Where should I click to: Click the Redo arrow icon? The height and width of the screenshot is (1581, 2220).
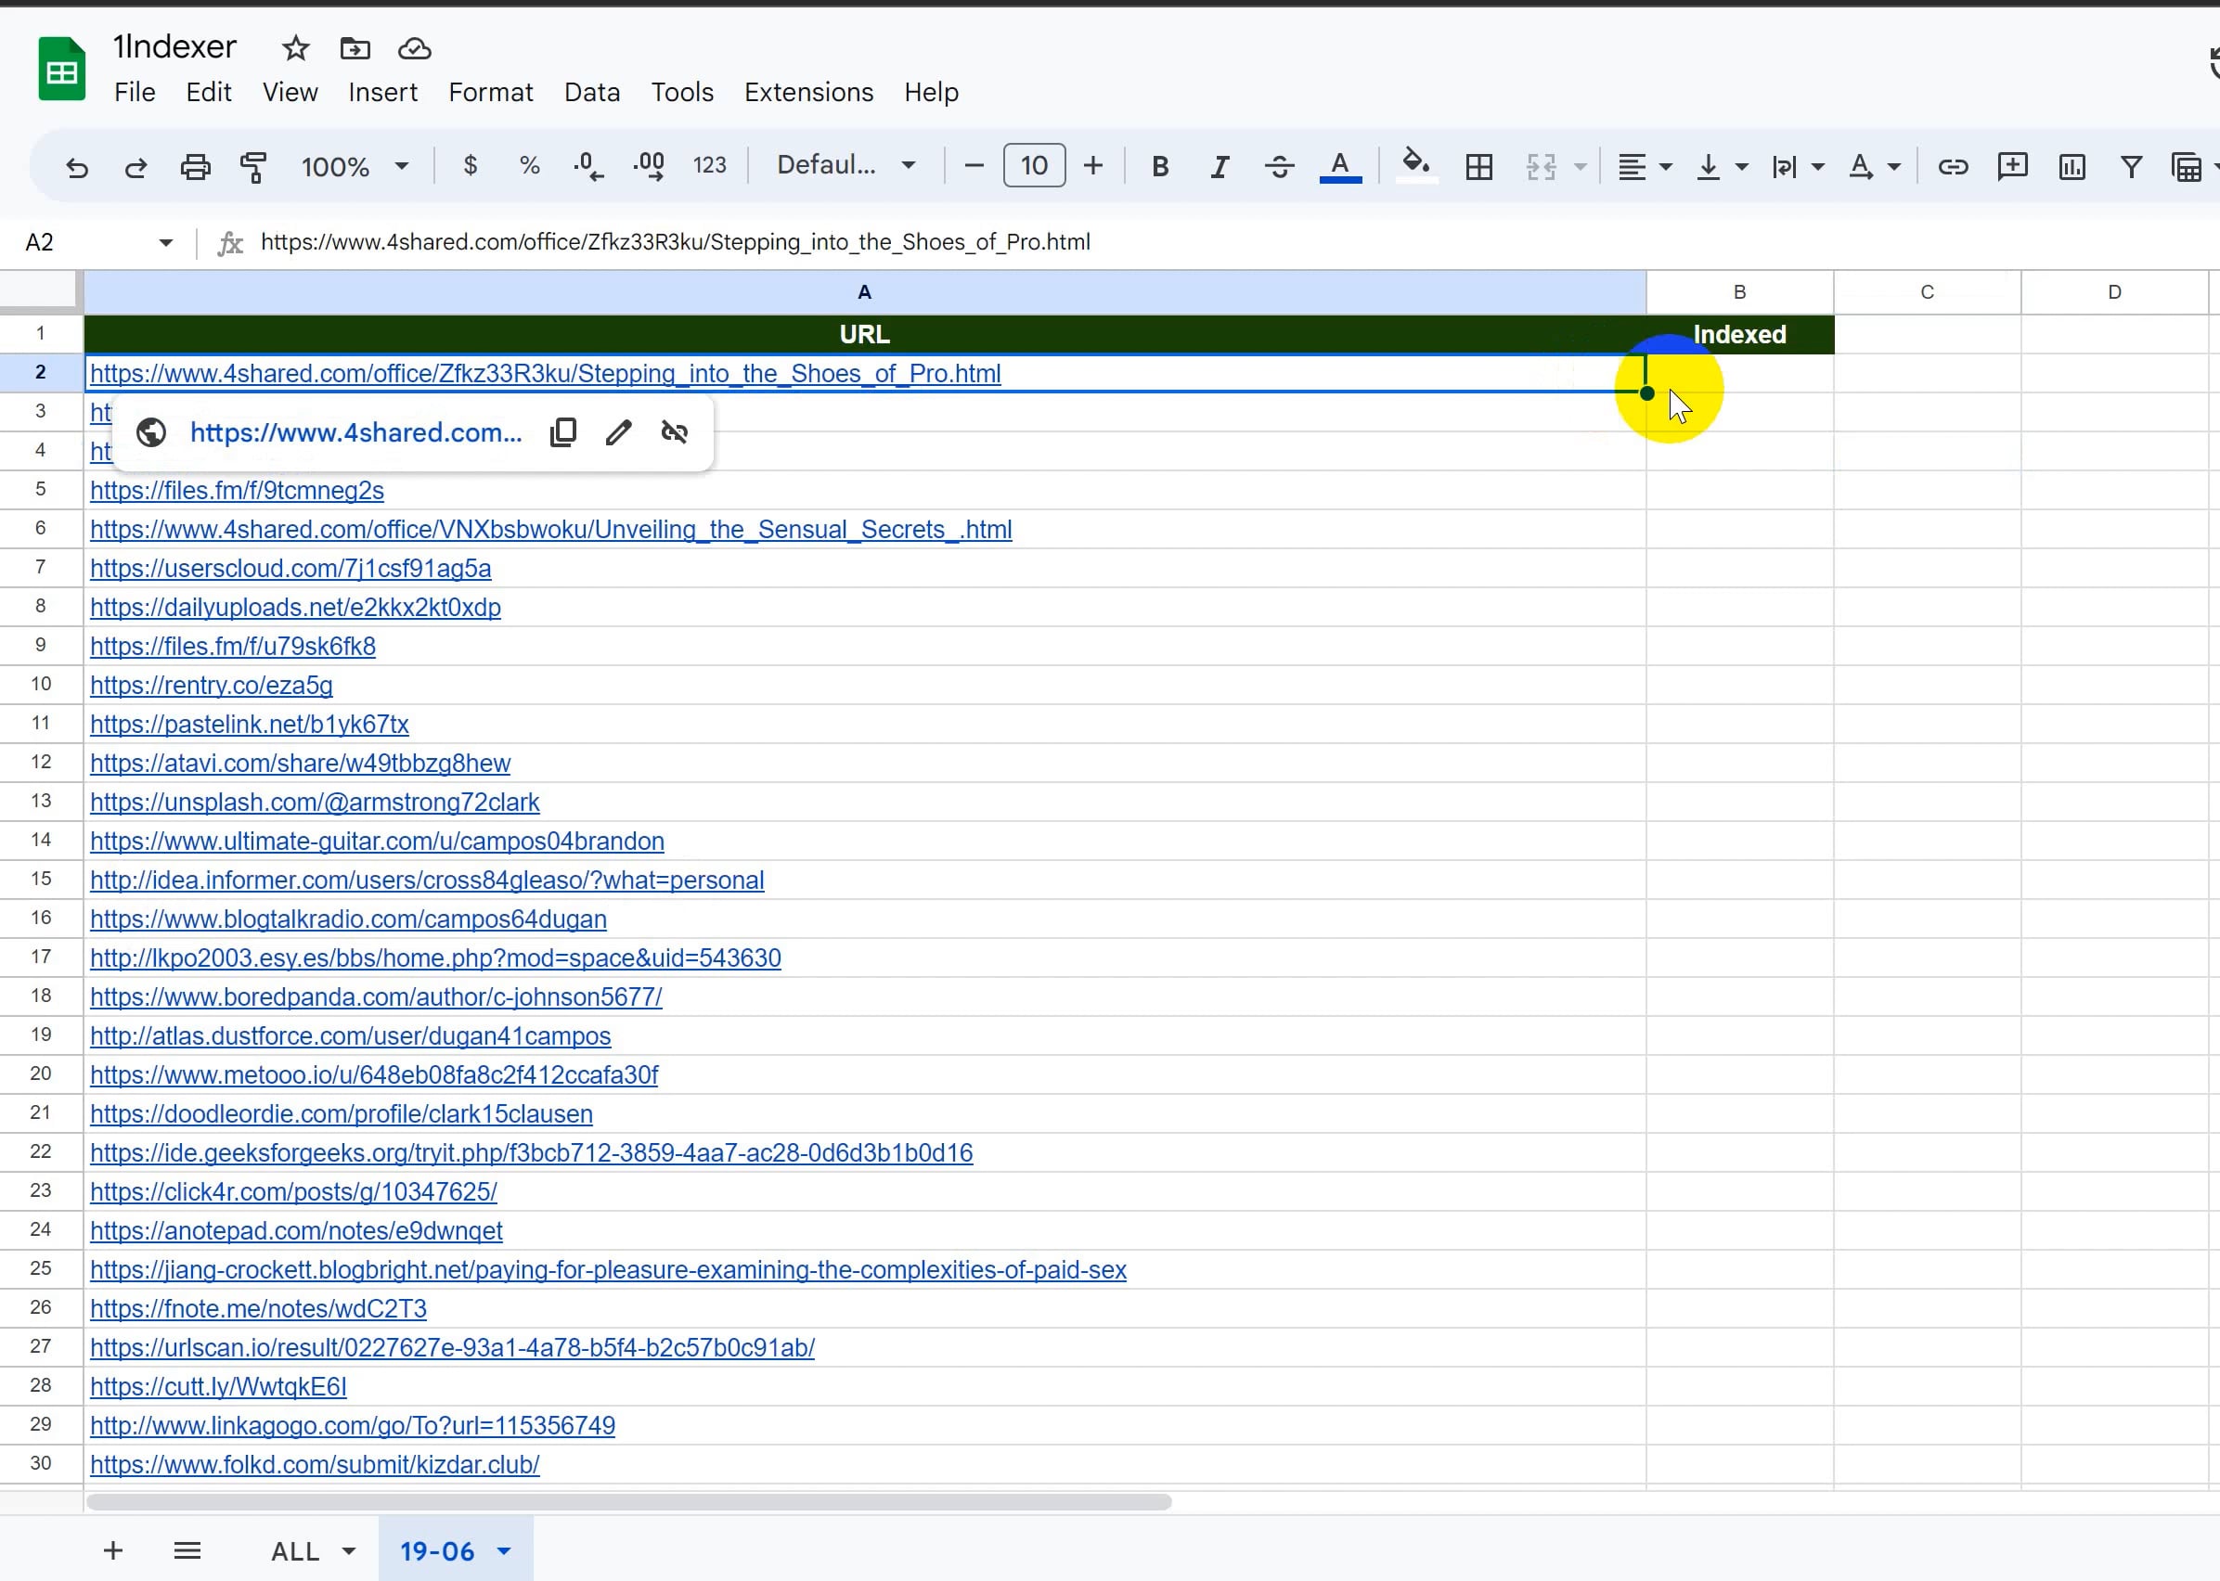tap(136, 167)
